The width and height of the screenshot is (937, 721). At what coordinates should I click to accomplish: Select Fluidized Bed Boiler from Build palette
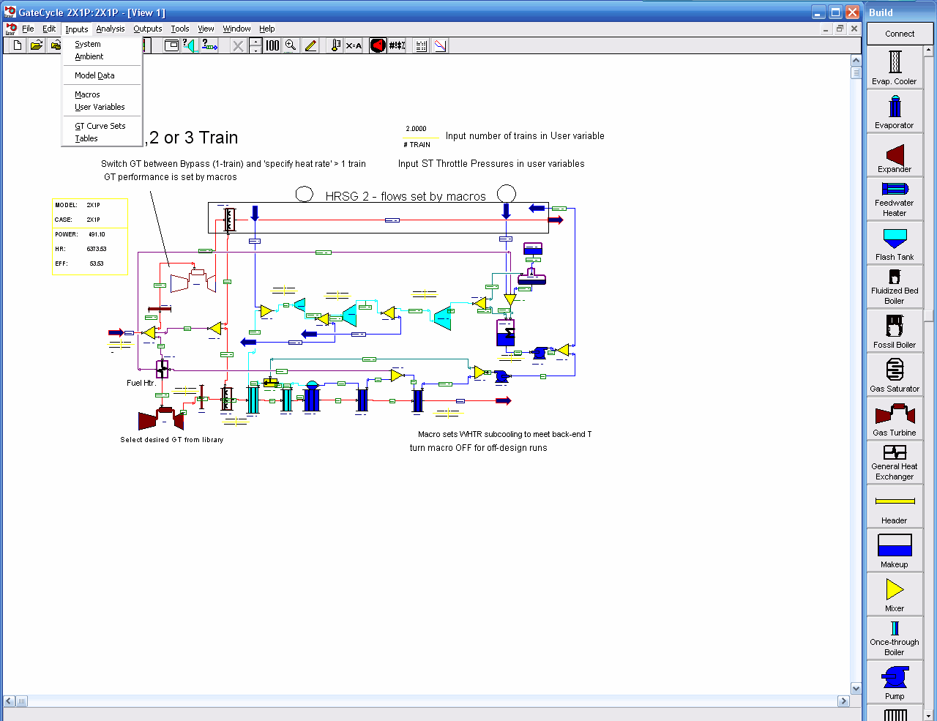point(895,287)
